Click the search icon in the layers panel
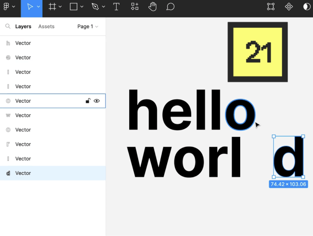313x236 pixels. [x=8, y=26]
